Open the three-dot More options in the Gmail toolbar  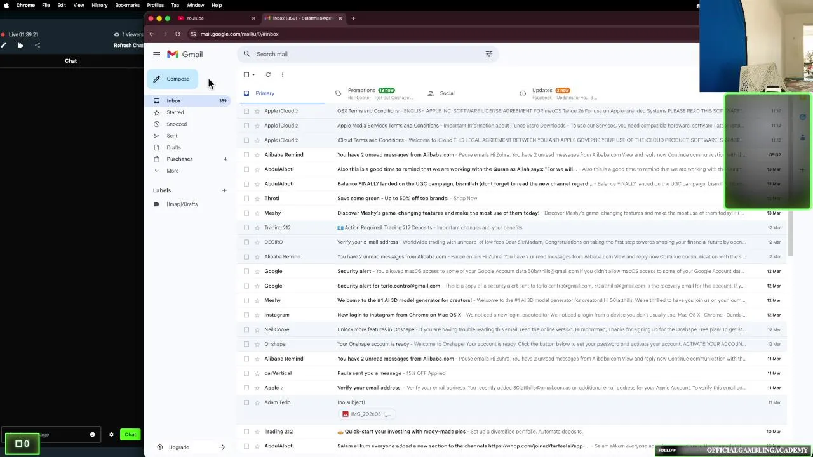tap(283, 75)
